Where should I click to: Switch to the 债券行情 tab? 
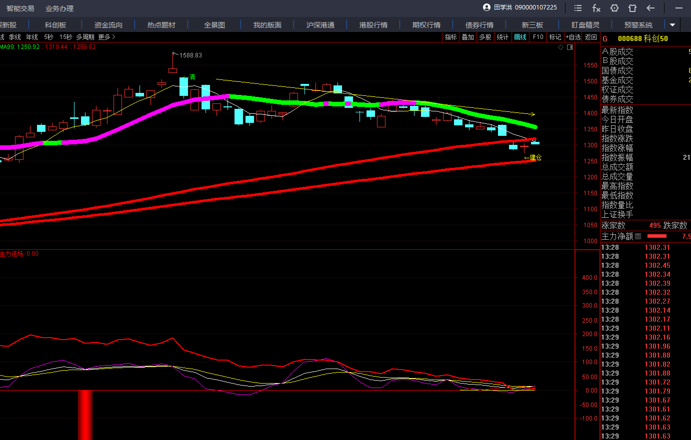coord(479,25)
